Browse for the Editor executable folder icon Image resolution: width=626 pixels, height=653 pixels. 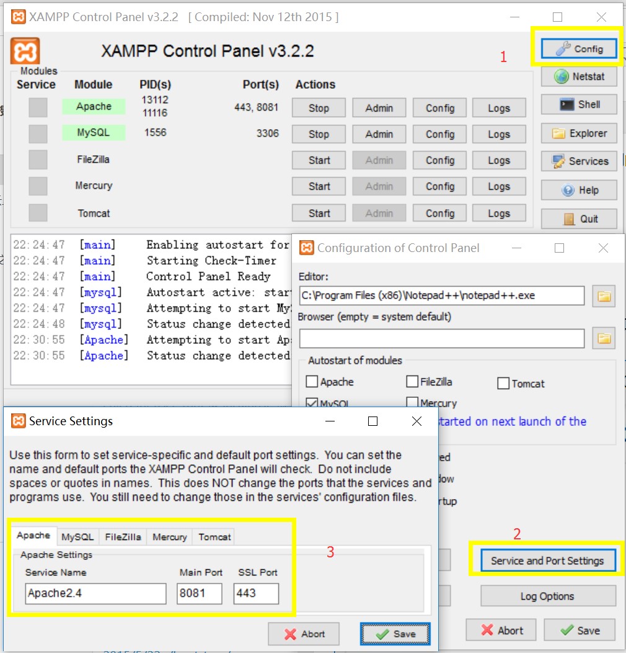pyautogui.click(x=604, y=296)
